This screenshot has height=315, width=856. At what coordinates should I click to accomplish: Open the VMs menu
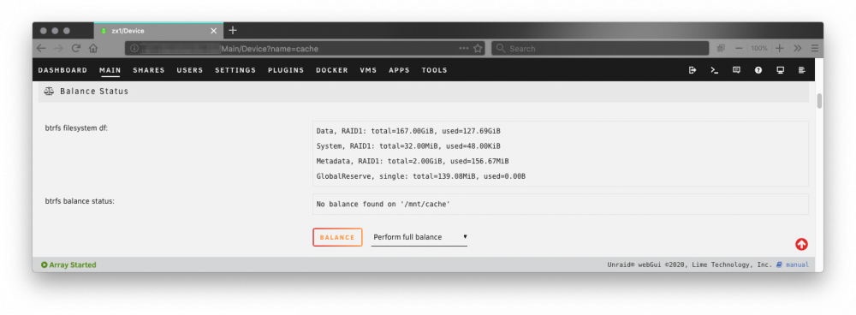pos(368,70)
